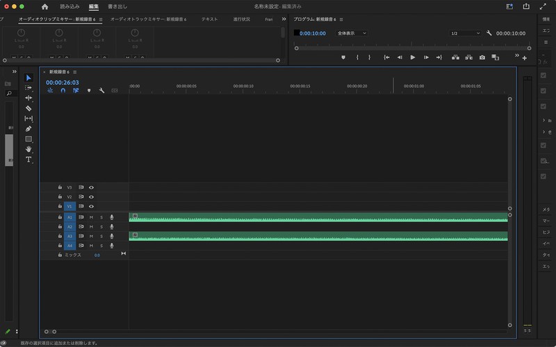The width and height of the screenshot is (556, 347).
Task: Show more Program monitor transport buttons
Action: click(x=516, y=56)
